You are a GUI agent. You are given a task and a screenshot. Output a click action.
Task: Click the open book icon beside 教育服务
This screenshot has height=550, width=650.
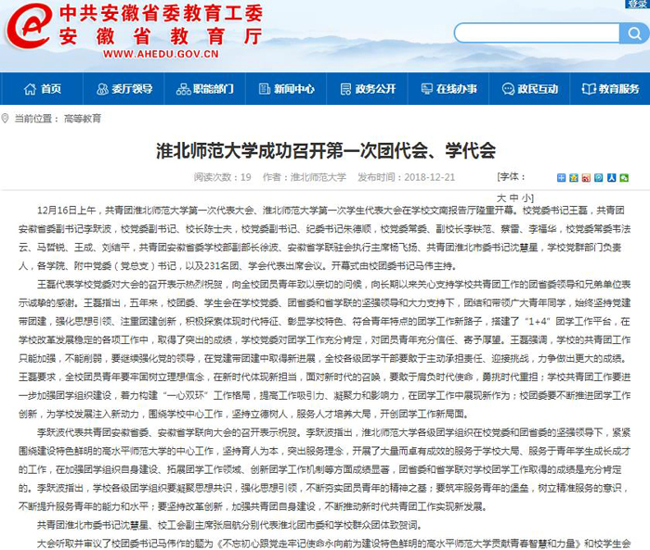pyautogui.click(x=589, y=89)
